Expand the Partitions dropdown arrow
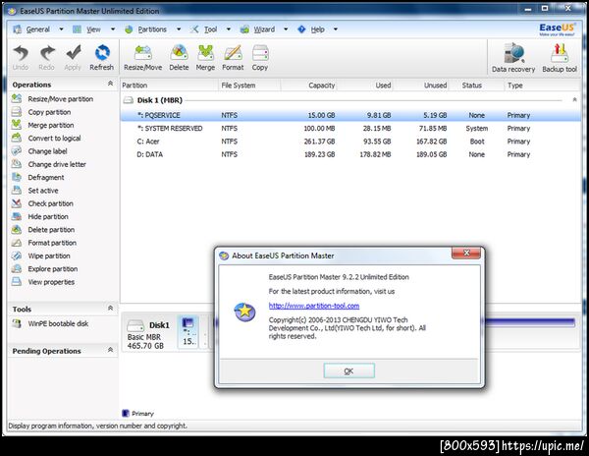This screenshot has width=589, height=456. 179,29
